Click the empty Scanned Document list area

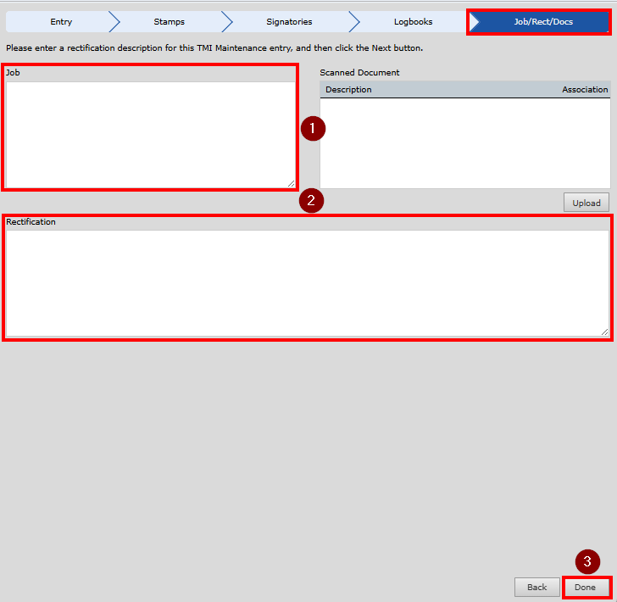point(464,142)
